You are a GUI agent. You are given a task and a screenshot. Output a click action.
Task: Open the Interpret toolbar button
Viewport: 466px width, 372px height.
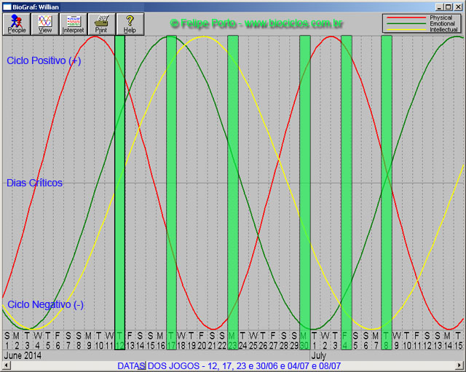[x=73, y=24]
